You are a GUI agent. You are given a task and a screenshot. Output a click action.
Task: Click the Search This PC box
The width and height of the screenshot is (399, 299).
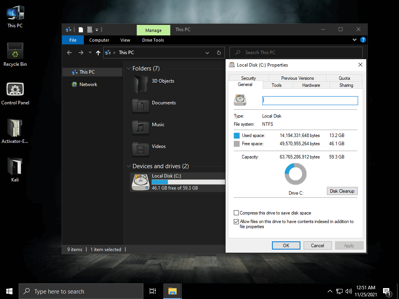[x=296, y=53]
